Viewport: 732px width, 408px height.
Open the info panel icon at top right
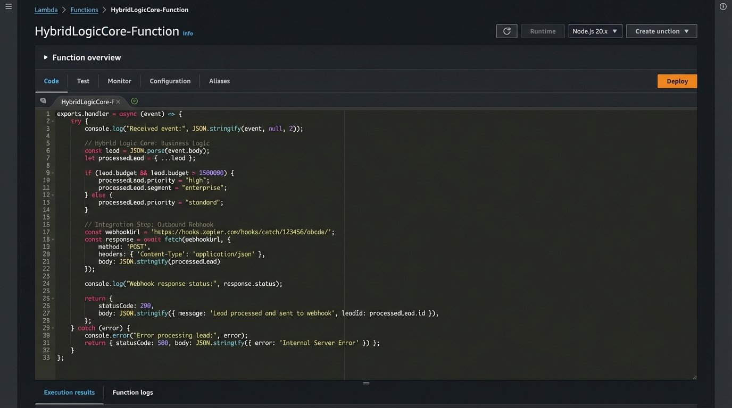[723, 6]
